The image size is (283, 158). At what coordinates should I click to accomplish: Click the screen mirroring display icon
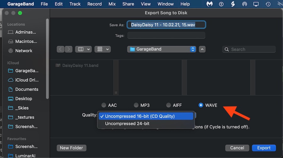(x=256, y=4)
